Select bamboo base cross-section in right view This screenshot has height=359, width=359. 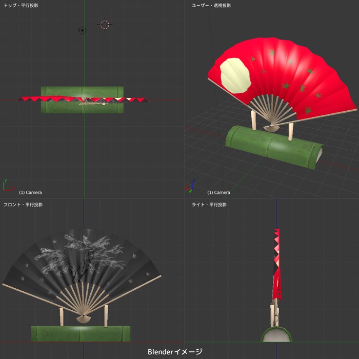pos(276,334)
